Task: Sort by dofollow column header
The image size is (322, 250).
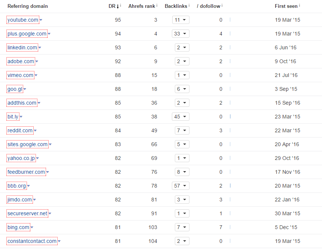Action: tap(209, 6)
